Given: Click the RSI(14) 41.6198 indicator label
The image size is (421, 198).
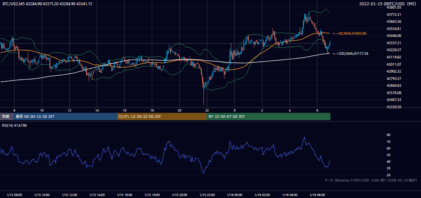Looking at the screenshot, I should pos(14,125).
